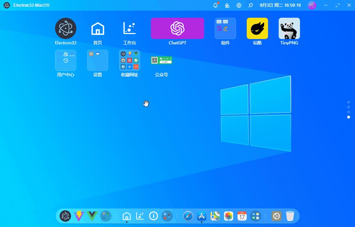Open the theme paint bucket icon
The width and height of the screenshot is (355, 227).
(x=227, y=5)
